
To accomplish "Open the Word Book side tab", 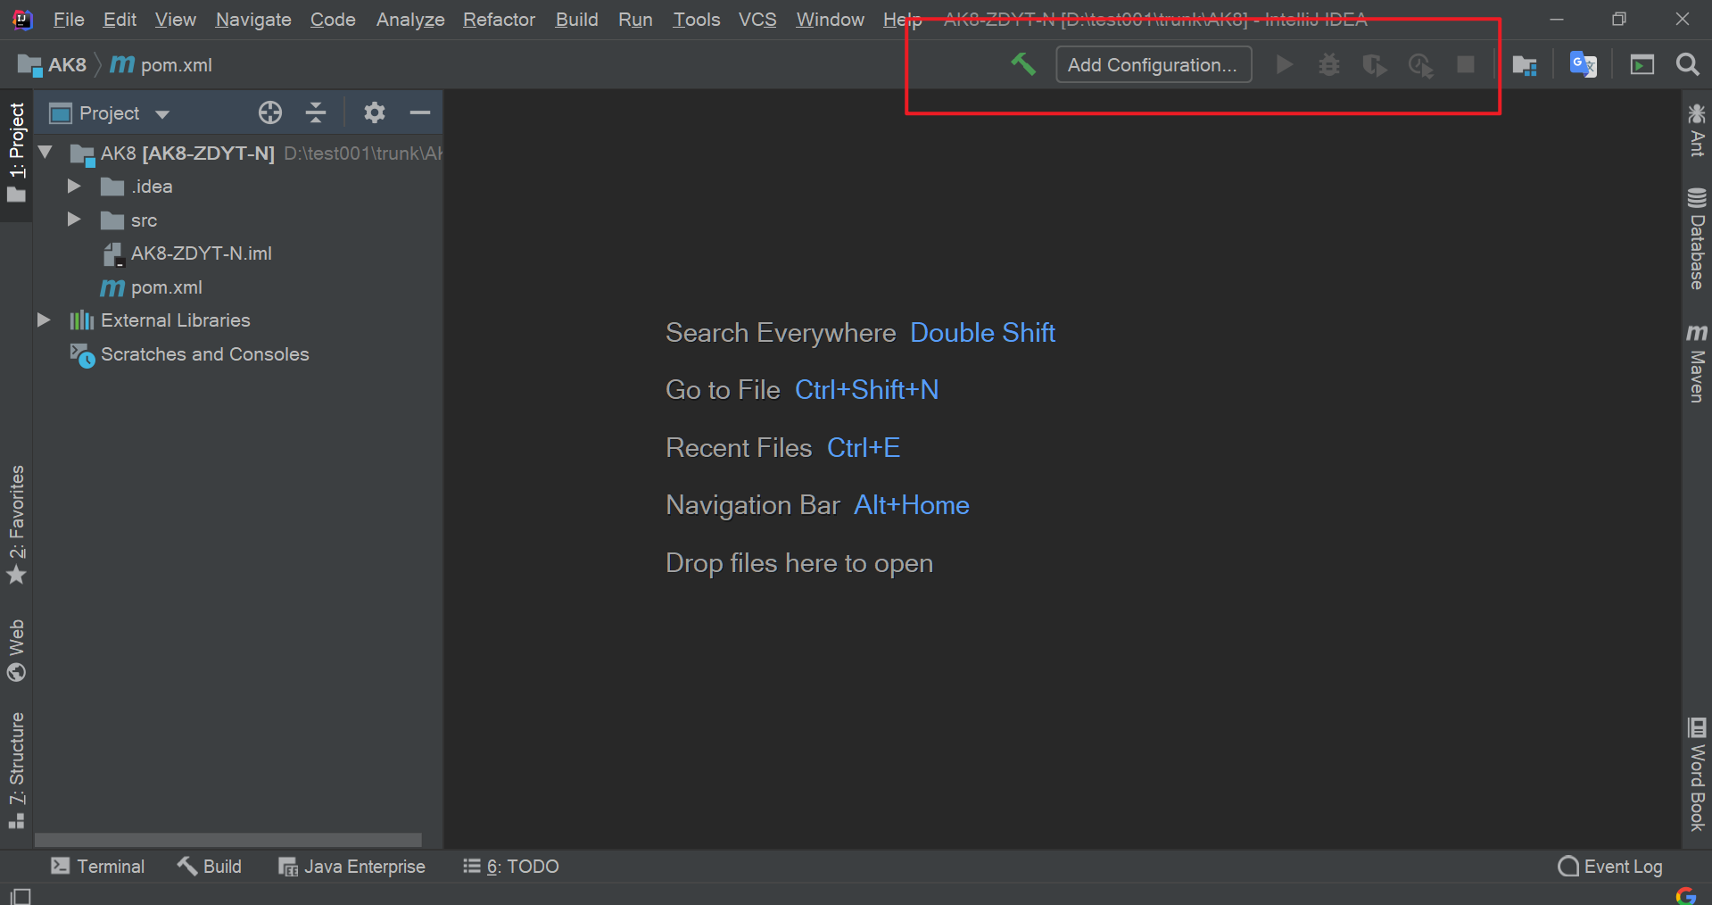I will pos(1697,774).
